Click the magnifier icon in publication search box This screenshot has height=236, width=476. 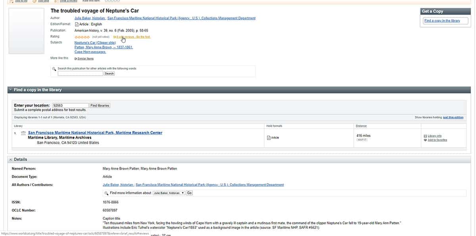(54, 69)
